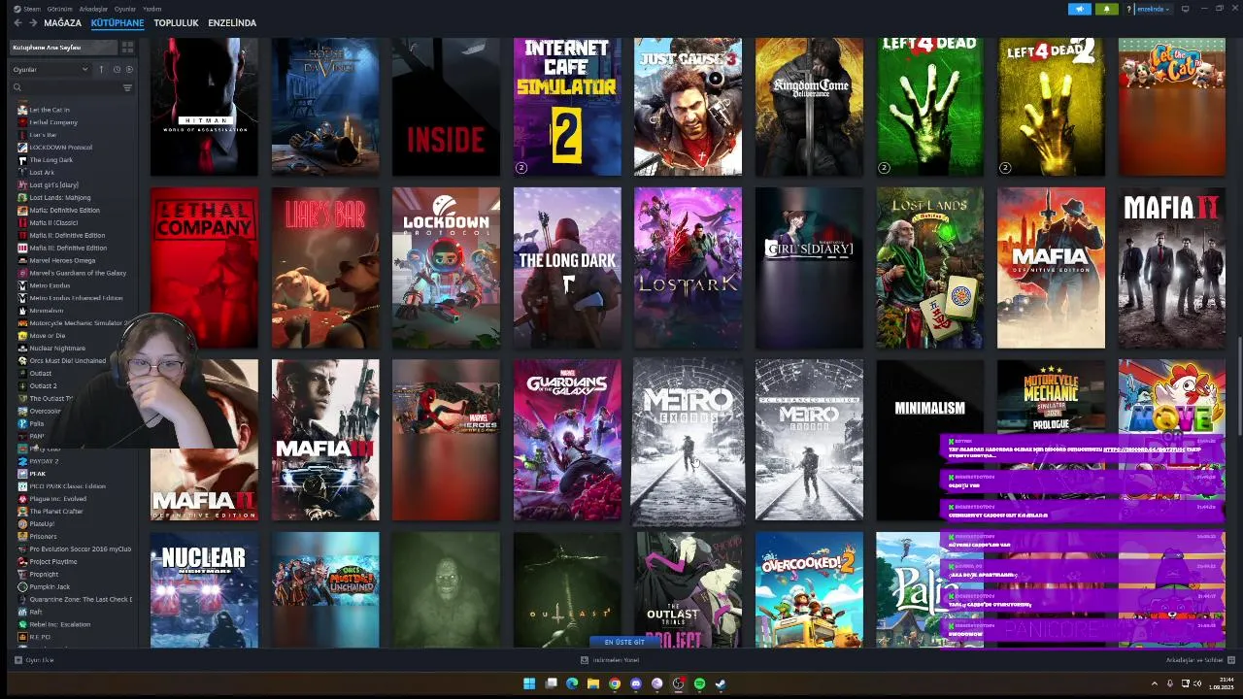1243x699 pixels.
Task: Open the blue announcements icon
Action: 1080,9
